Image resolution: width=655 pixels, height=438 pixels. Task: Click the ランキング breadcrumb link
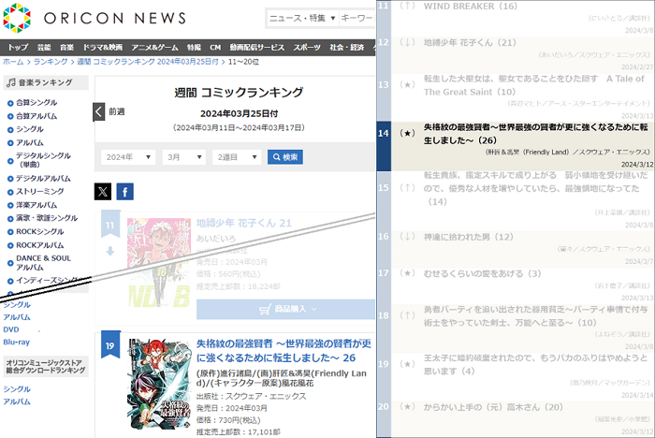click(x=51, y=62)
